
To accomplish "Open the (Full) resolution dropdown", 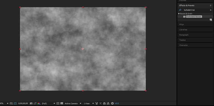I will pos(48,103).
